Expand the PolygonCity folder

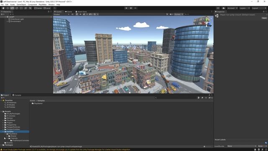[3, 125]
